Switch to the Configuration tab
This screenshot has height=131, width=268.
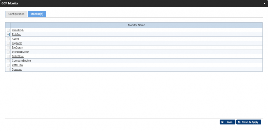click(x=16, y=14)
